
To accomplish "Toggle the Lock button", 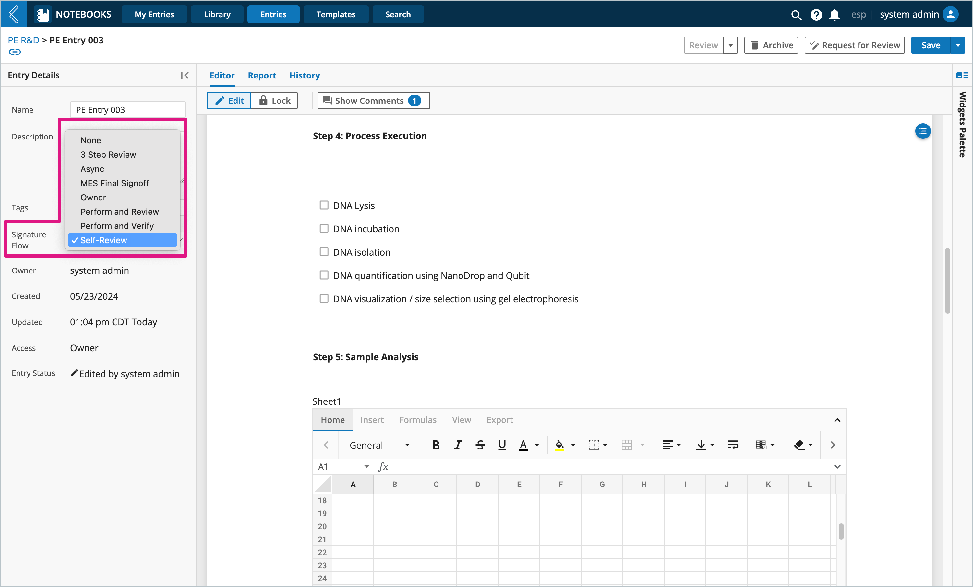I will pos(274,101).
